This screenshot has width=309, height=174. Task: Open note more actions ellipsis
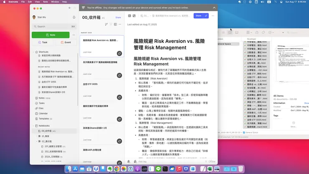click(213, 15)
